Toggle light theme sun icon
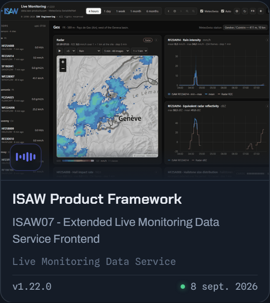This screenshot has width=270, height=303. (x=261, y=11)
